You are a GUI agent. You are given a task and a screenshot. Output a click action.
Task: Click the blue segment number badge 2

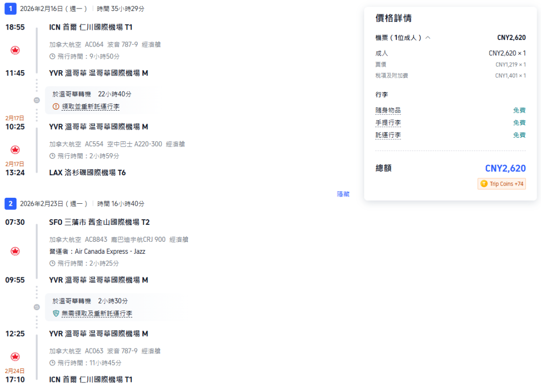[11, 203]
